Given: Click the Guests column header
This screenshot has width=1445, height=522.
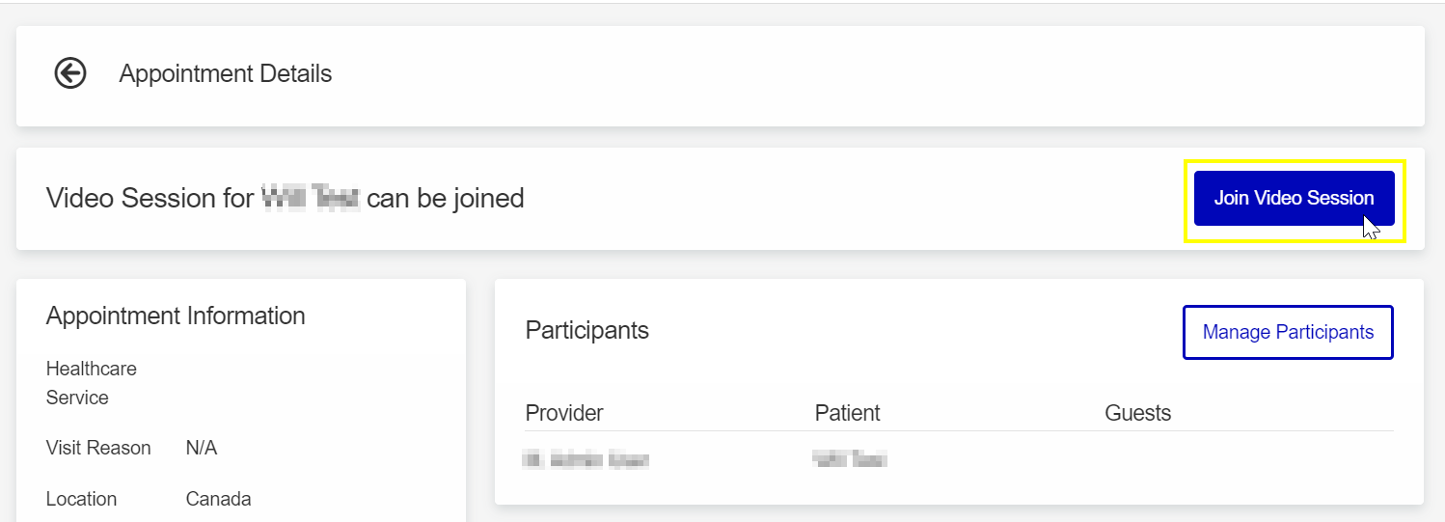Looking at the screenshot, I should (x=1138, y=413).
